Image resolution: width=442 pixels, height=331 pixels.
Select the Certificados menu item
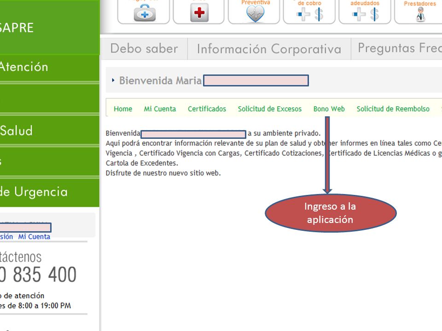207,109
